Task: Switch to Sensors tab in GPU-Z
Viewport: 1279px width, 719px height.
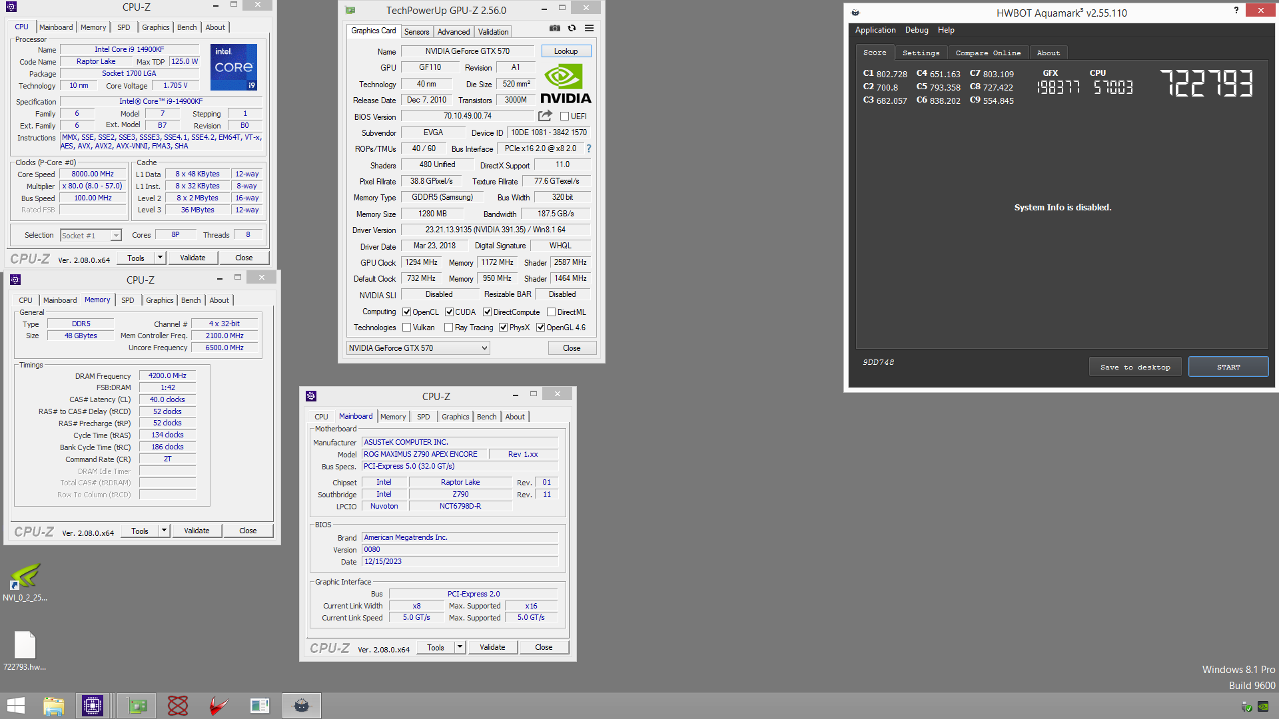Action: pyautogui.click(x=417, y=32)
